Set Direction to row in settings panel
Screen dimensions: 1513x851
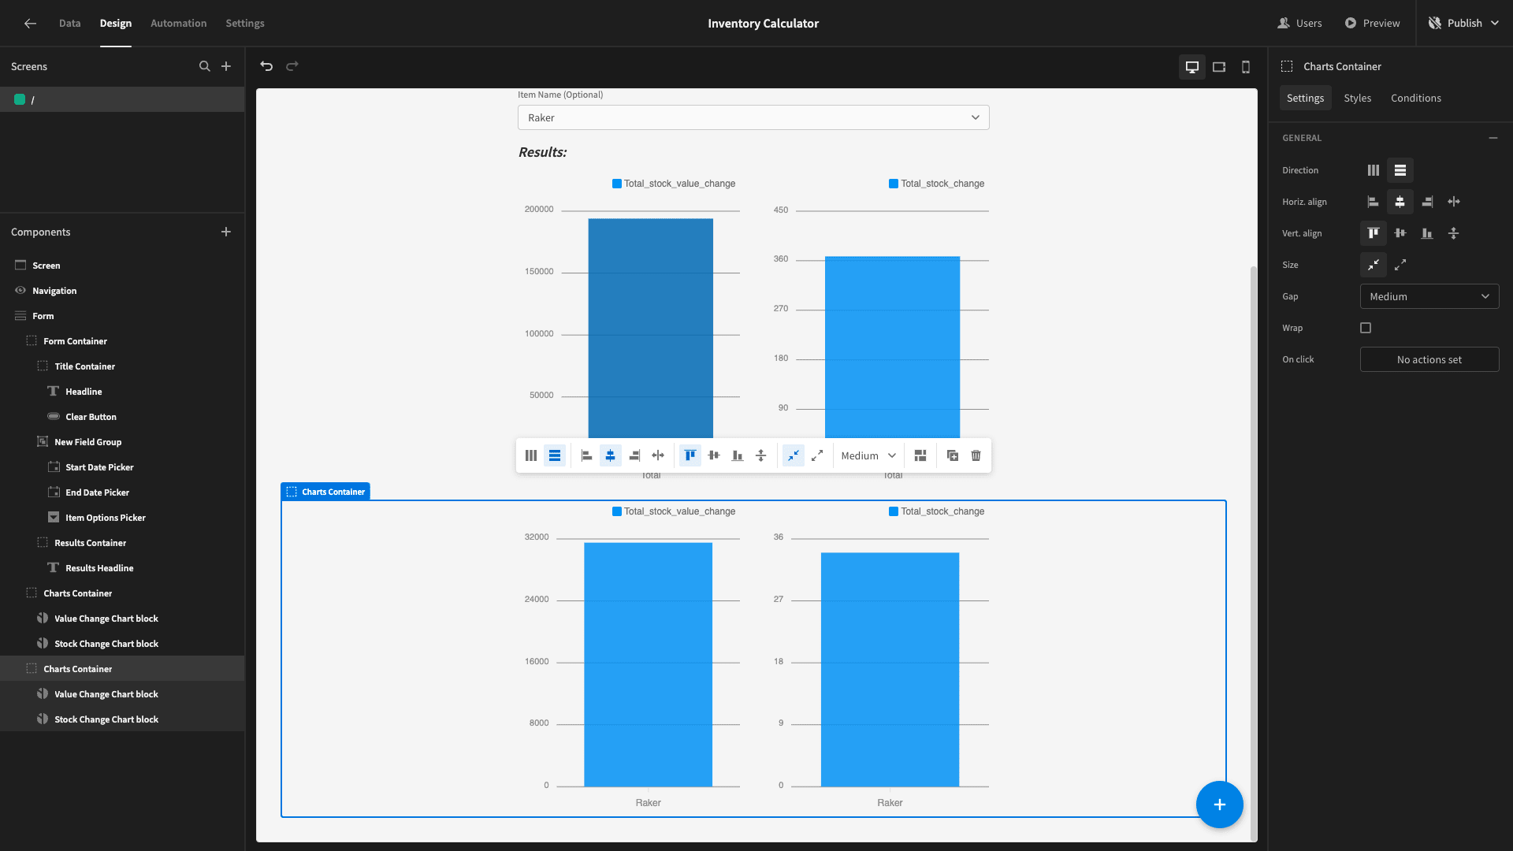(x=1374, y=170)
